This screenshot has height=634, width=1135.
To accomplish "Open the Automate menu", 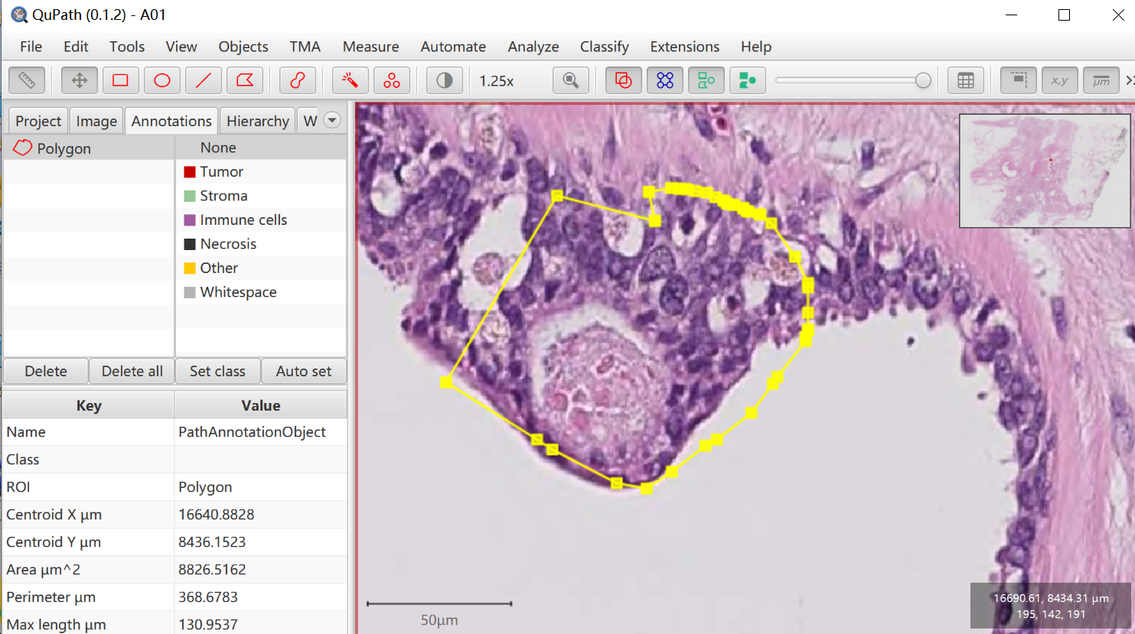I will tap(453, 47).
